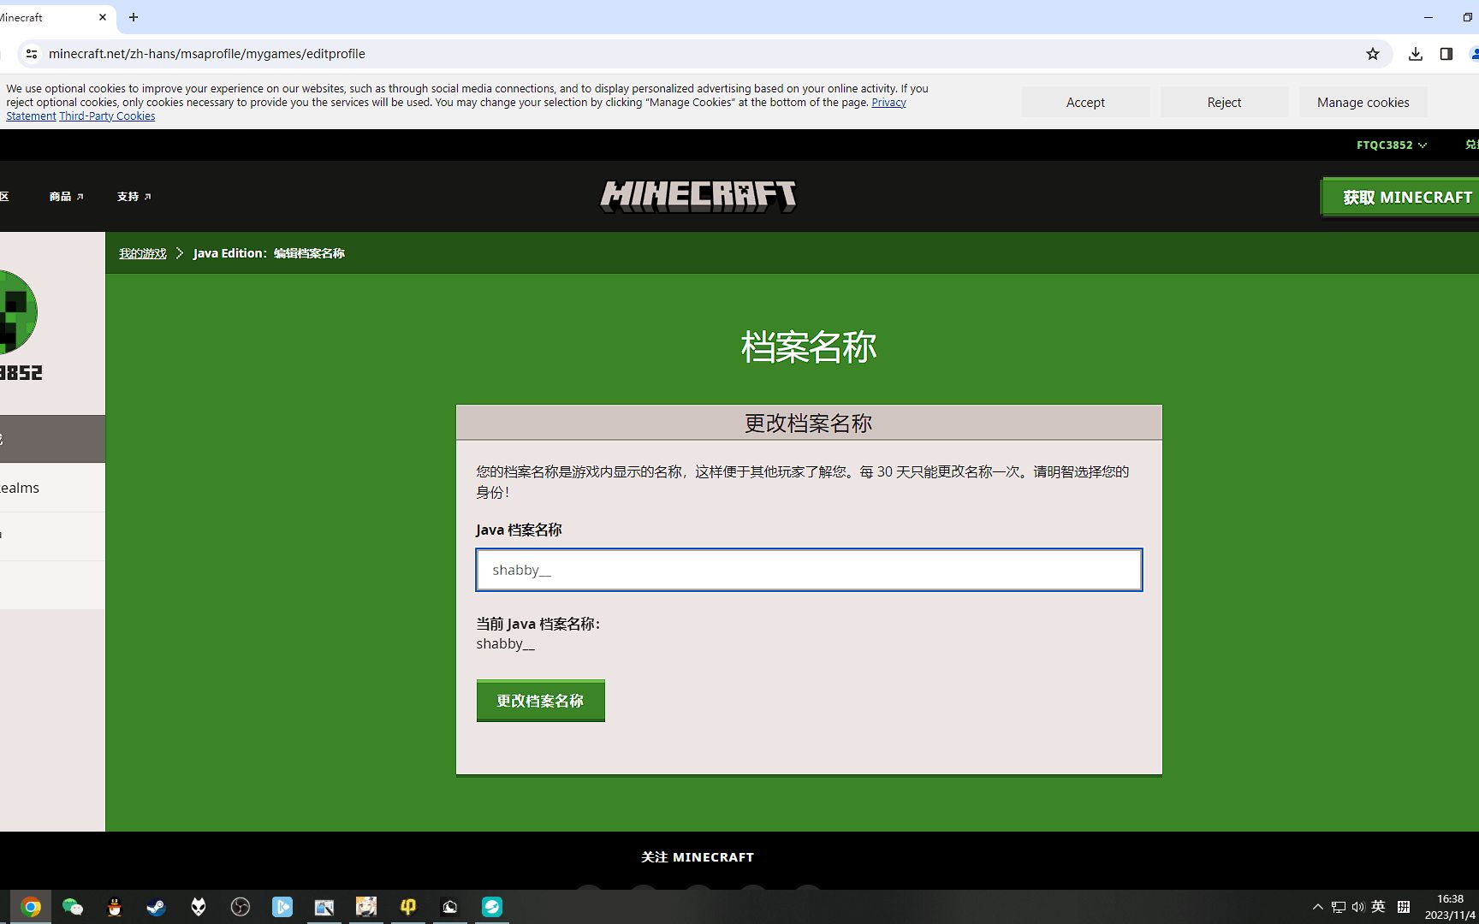Close the Minecraft browser tab

[104, 17]
